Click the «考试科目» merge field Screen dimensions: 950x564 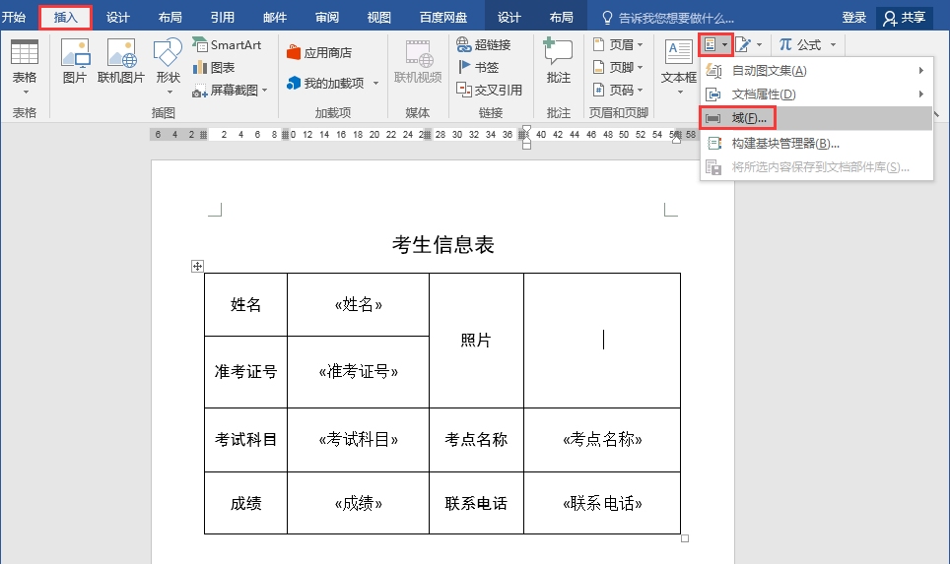tap(358, 439)
